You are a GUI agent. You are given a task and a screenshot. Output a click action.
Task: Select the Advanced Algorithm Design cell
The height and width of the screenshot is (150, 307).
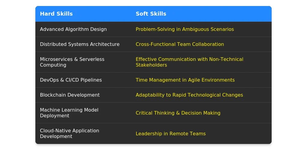click(73, 29)
